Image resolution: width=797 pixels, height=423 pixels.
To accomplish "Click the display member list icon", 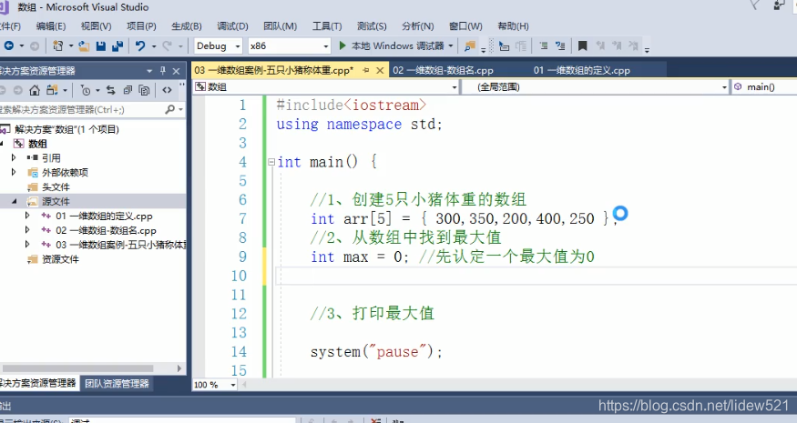I will (x=504, y=46).
